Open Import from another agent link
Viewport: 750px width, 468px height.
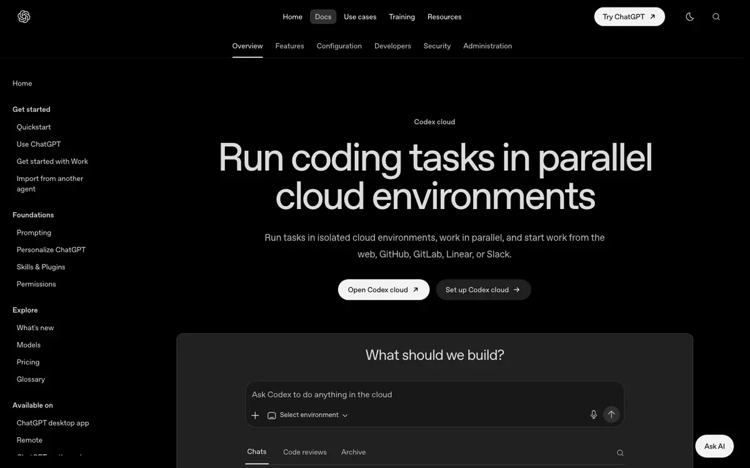(x=50, y=184)
